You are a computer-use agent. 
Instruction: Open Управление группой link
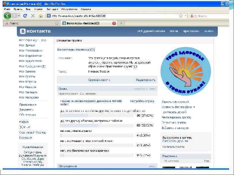tap(175, 102)
